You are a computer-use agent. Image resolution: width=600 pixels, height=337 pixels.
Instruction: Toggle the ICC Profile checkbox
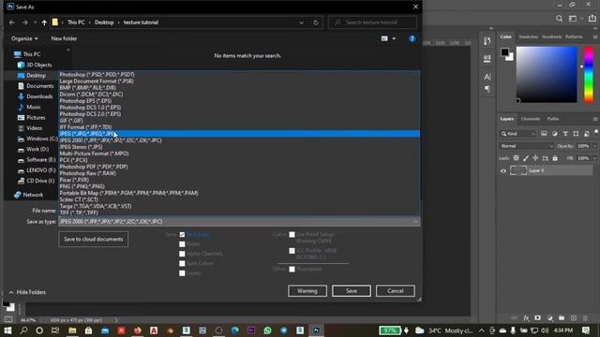pyautogui.click(x=292, y=251)
